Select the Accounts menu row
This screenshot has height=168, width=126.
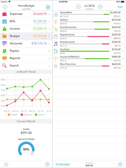pyautogui.click(x=26, y=44)
